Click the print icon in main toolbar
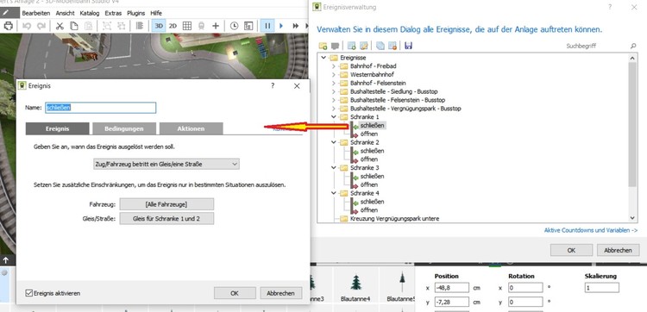The height and width of the screenshot is (312, 647). coord(8,26)
